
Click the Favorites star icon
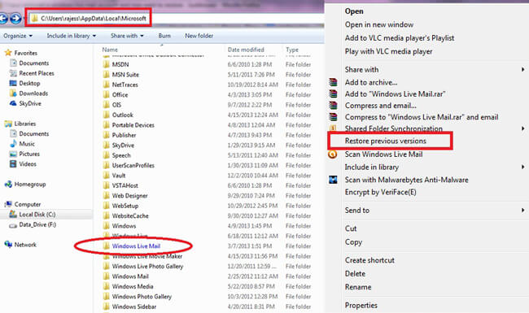[x=8, y=53]
